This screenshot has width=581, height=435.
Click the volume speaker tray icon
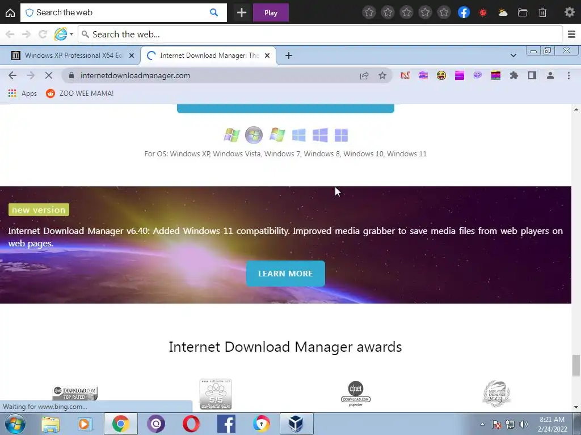pyautogui.click(x=524, y=424)
